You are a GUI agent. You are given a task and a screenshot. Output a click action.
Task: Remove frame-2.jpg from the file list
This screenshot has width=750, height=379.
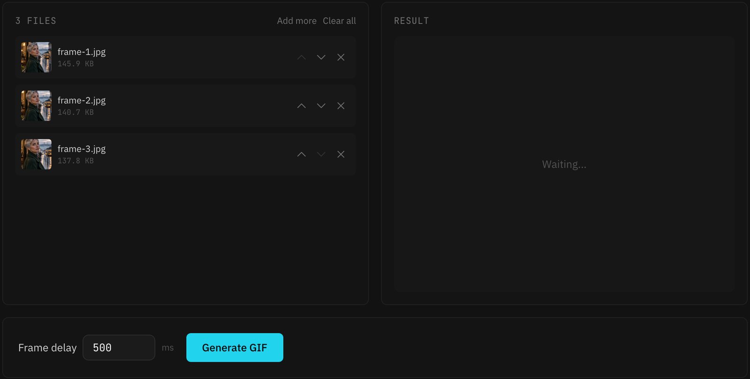click(x=341, y=106)
